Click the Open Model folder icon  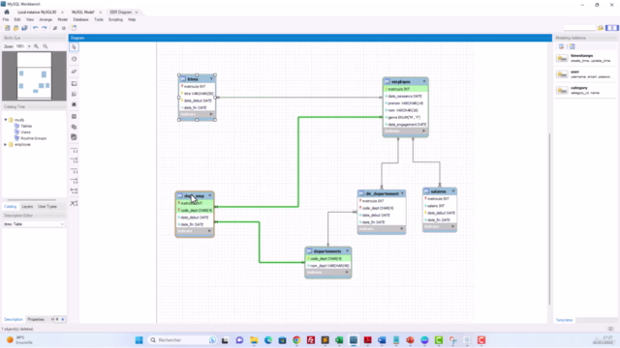click(15, 28)
